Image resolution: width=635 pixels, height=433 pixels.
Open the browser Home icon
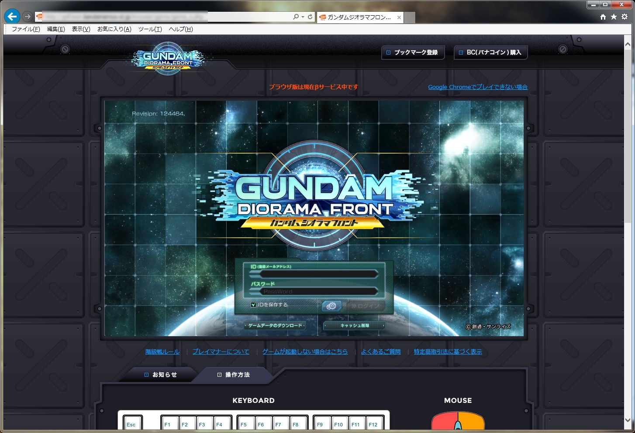(603, 17)
